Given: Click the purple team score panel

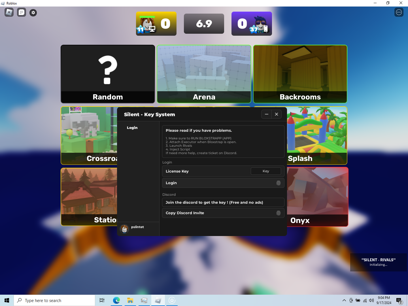Looking at the screenshot, I should 252,24.
